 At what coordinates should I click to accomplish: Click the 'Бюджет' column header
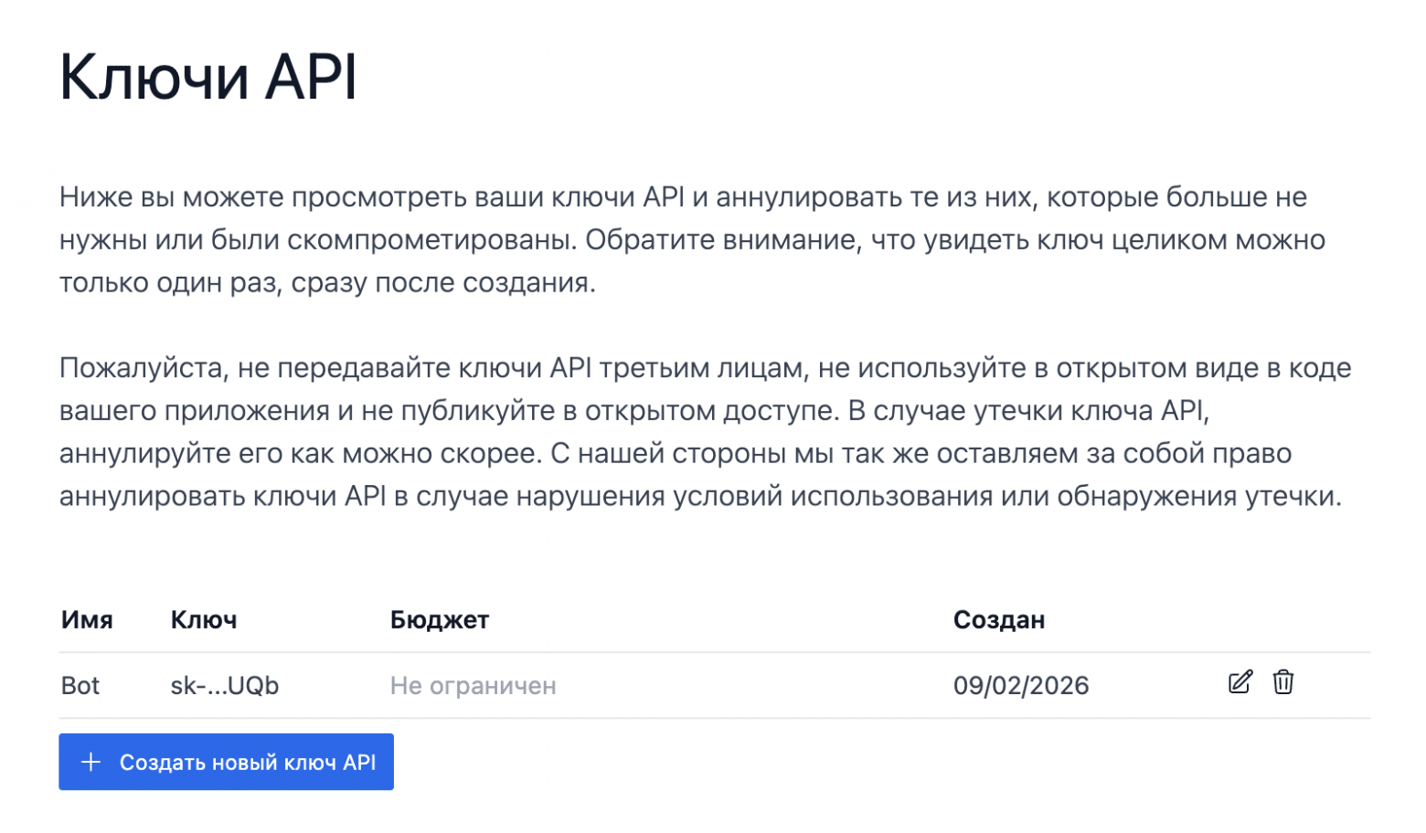pyautogui.click(x=440, y=620)
